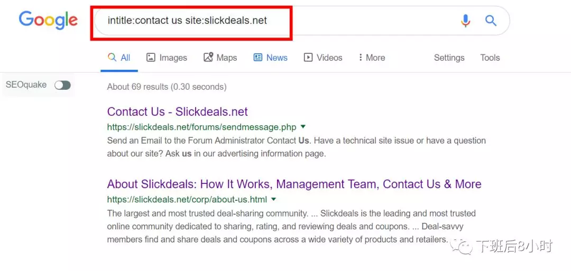The height and width of the screenshot is (271, 571).
Task: Expand arrow beside sendmessage.php URL
Action: click(x=303, y=127)
